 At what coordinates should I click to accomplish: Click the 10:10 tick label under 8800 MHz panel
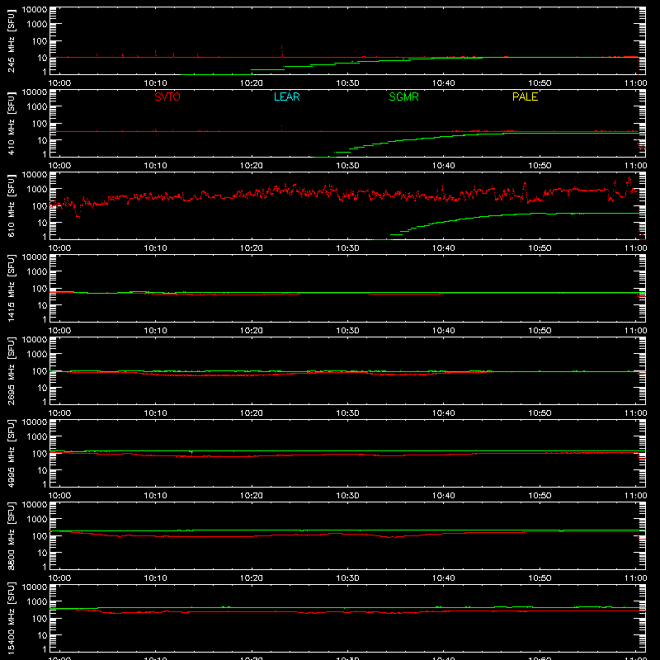point(155,578)
